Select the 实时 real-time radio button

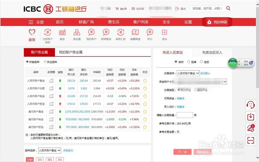point(176,62)
